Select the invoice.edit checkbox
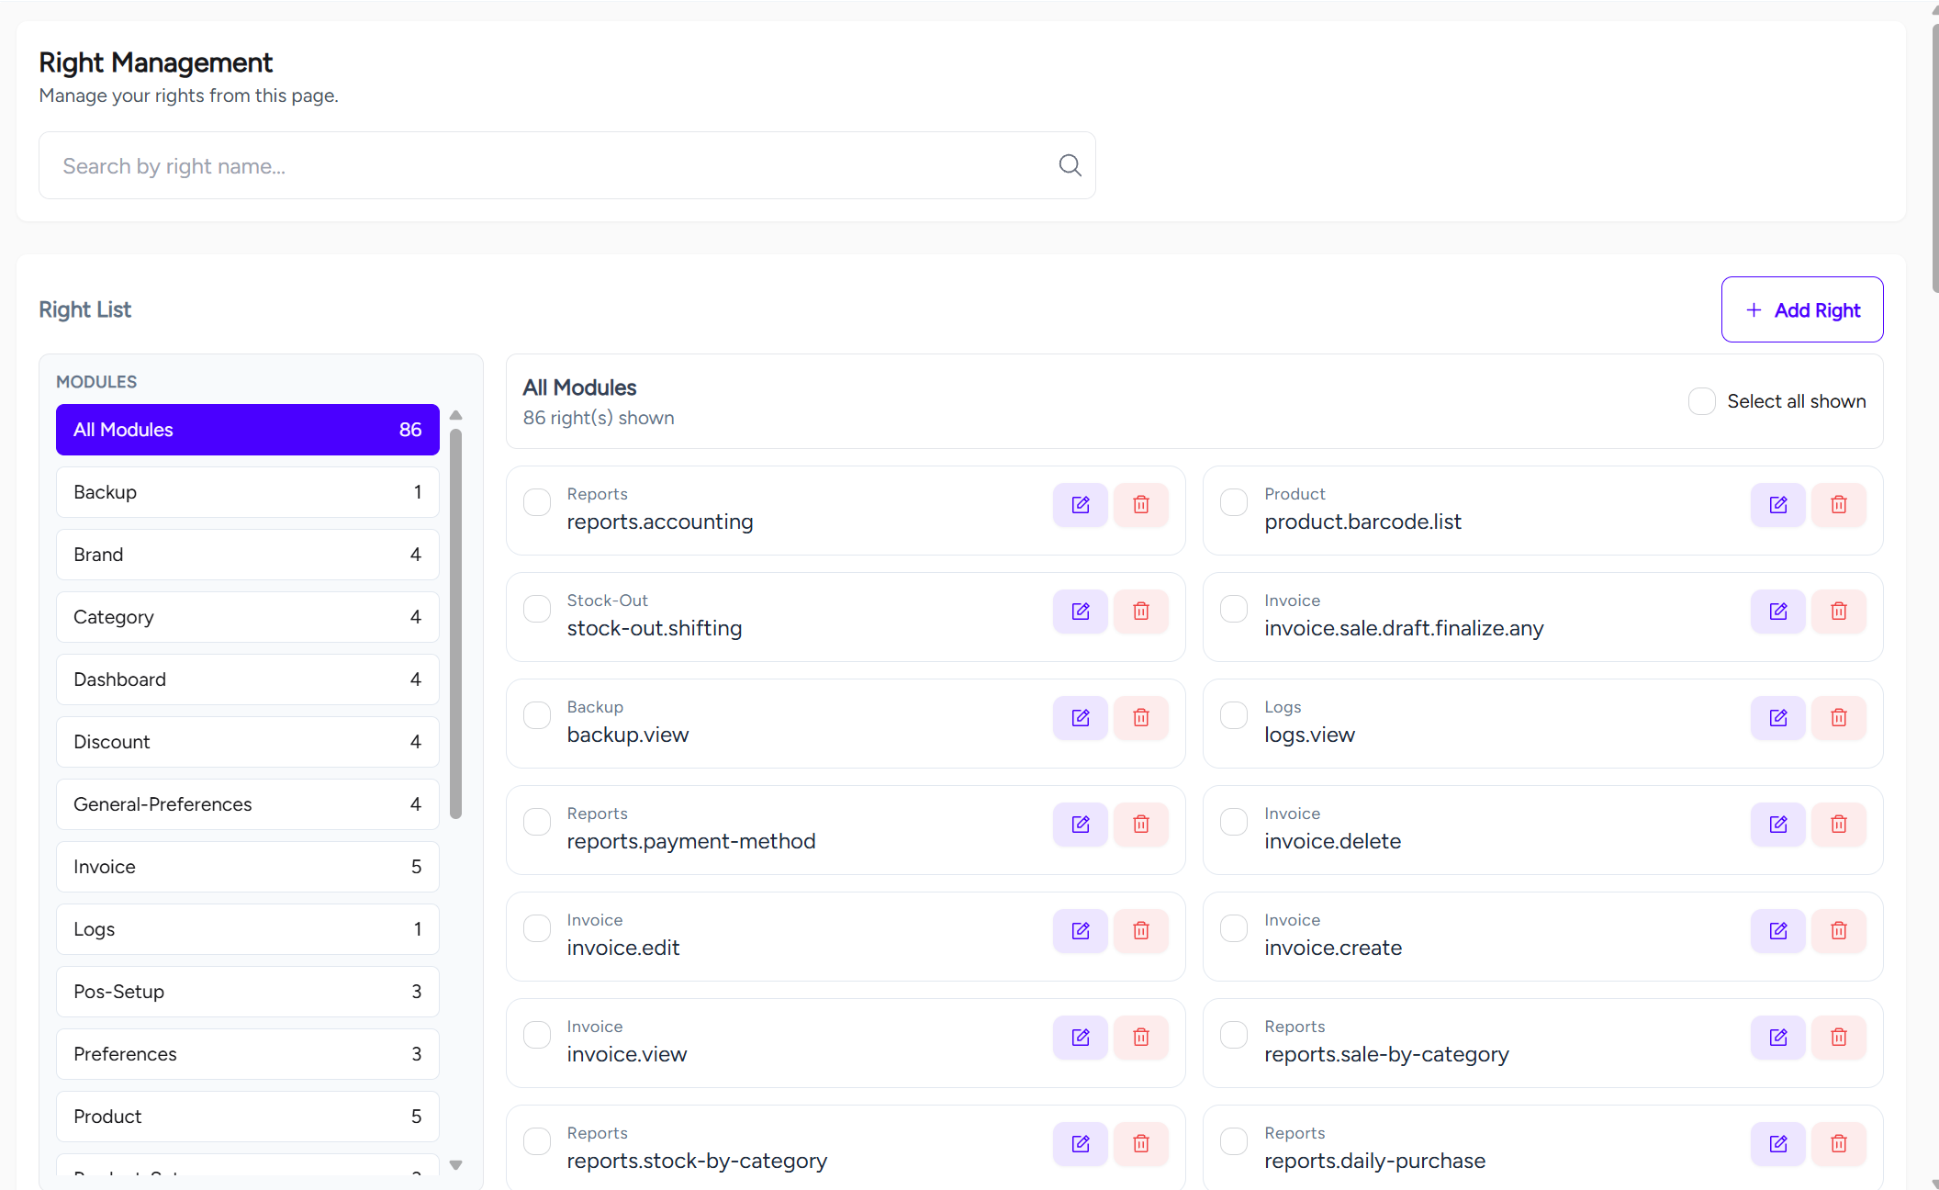1939x1190 pixels. click(537, 928)
